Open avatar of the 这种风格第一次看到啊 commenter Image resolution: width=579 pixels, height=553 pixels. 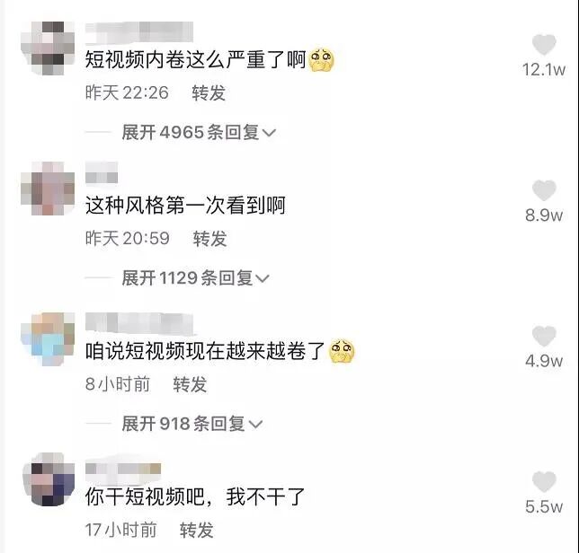48,189
